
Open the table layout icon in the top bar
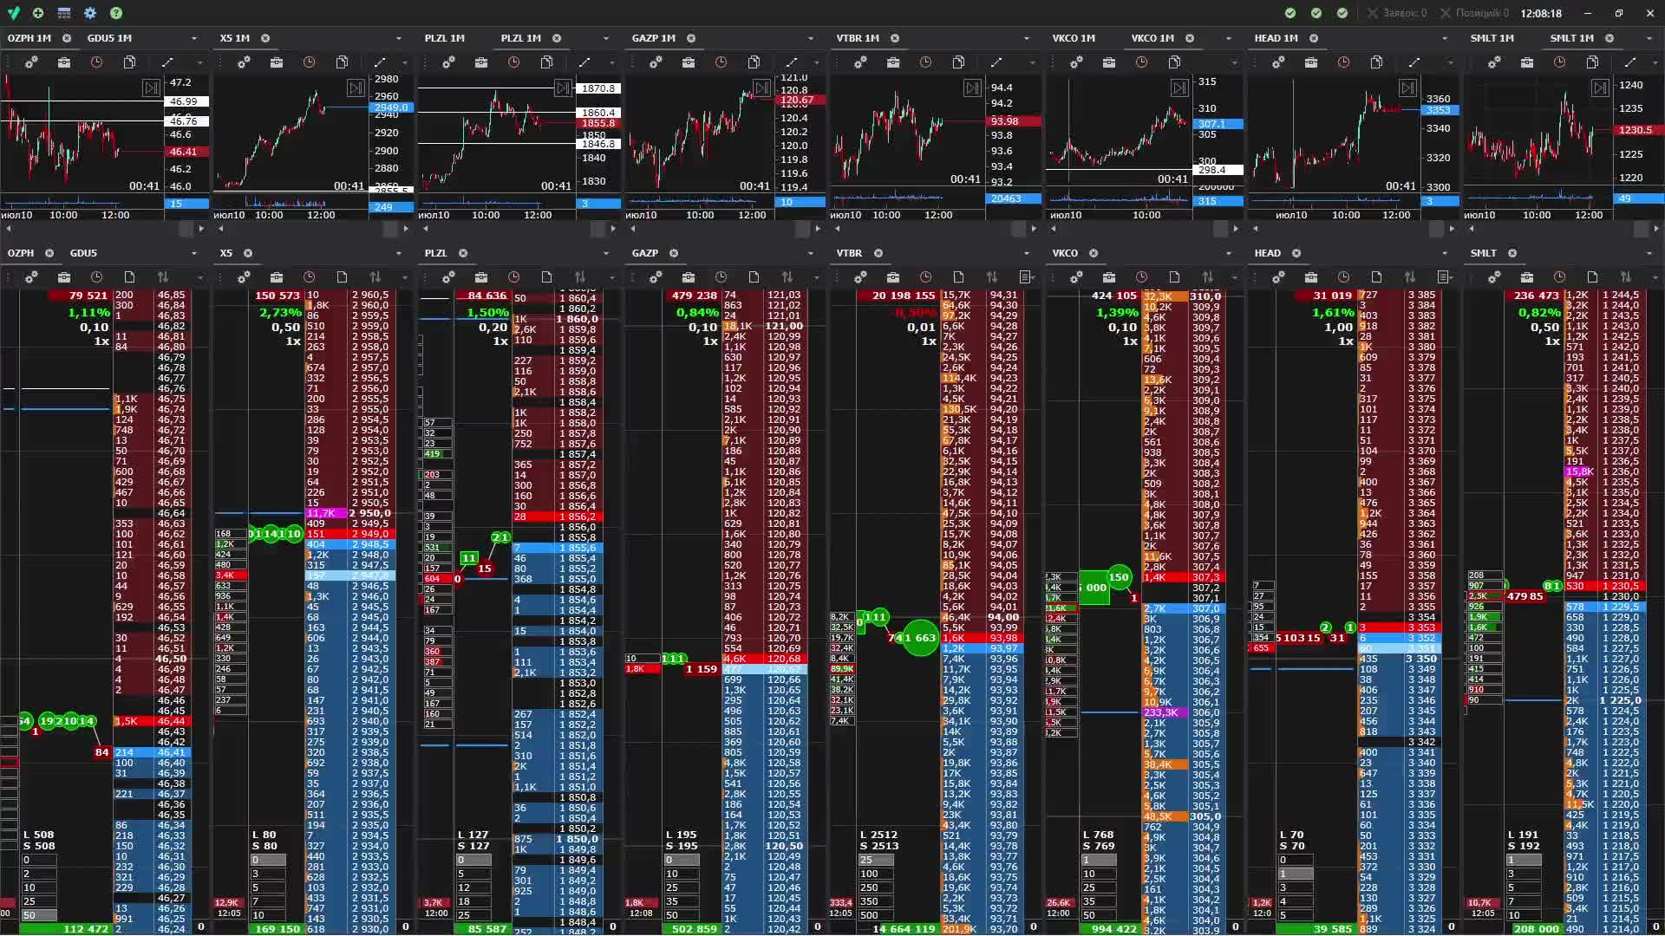pyautogui.click(x=64, y=13)
